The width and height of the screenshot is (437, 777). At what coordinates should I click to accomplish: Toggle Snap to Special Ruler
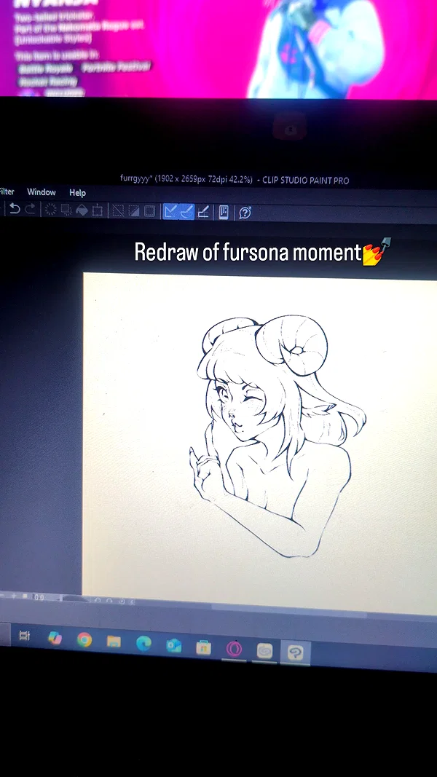186,212
